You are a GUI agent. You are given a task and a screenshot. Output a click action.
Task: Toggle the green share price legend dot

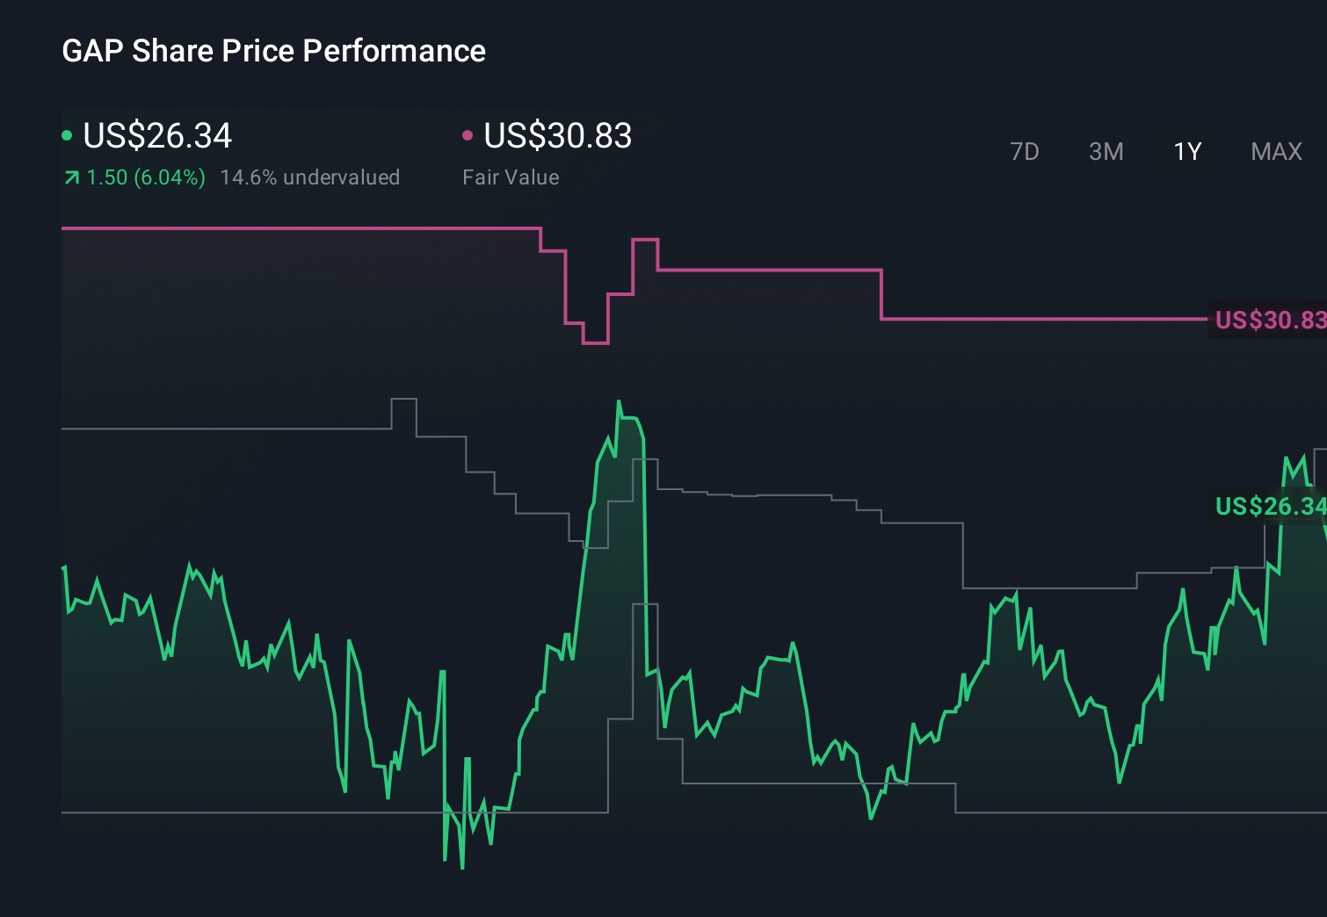65,134
